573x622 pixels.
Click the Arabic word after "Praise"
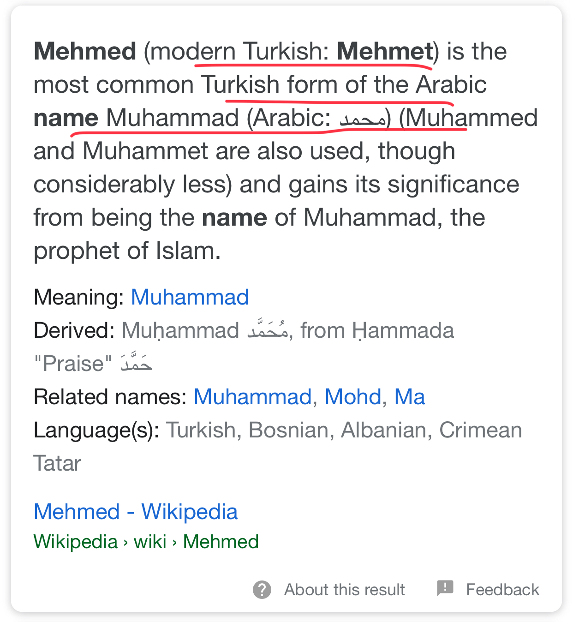click(x=137, y=363)
